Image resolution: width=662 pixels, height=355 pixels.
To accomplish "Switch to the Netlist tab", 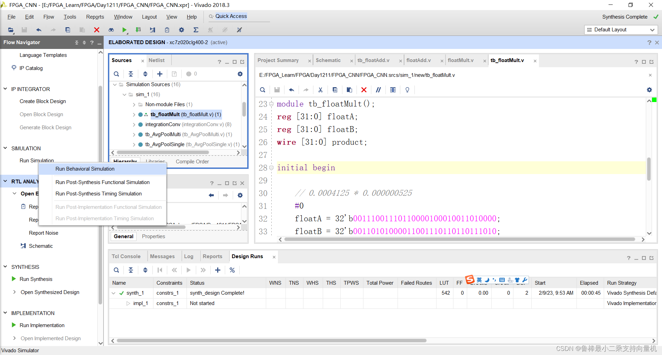I will pos(157,60).
